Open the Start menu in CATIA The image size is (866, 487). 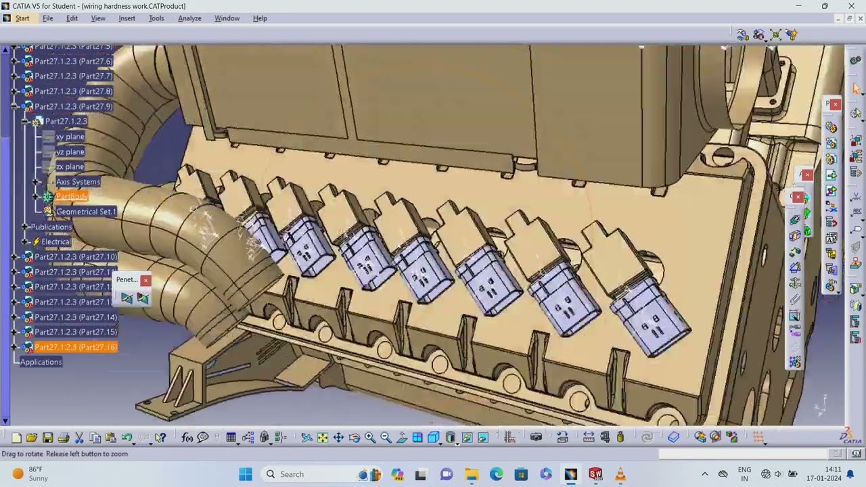pos(22,18)
